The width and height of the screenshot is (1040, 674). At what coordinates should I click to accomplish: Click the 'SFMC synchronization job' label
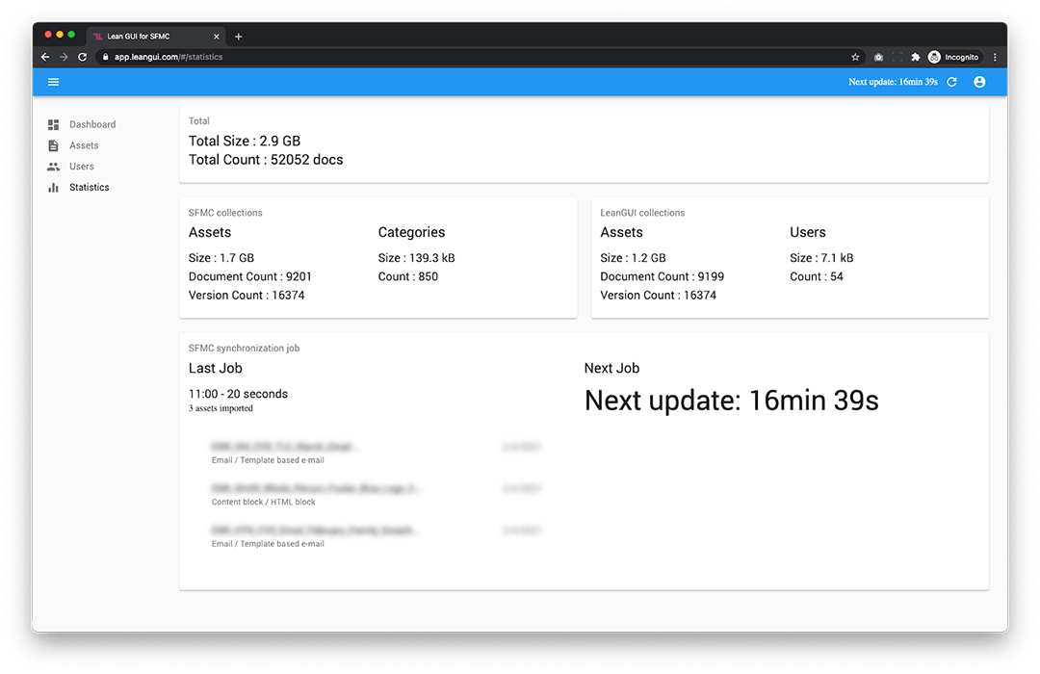pyautogui.click(x=244, y=349)
